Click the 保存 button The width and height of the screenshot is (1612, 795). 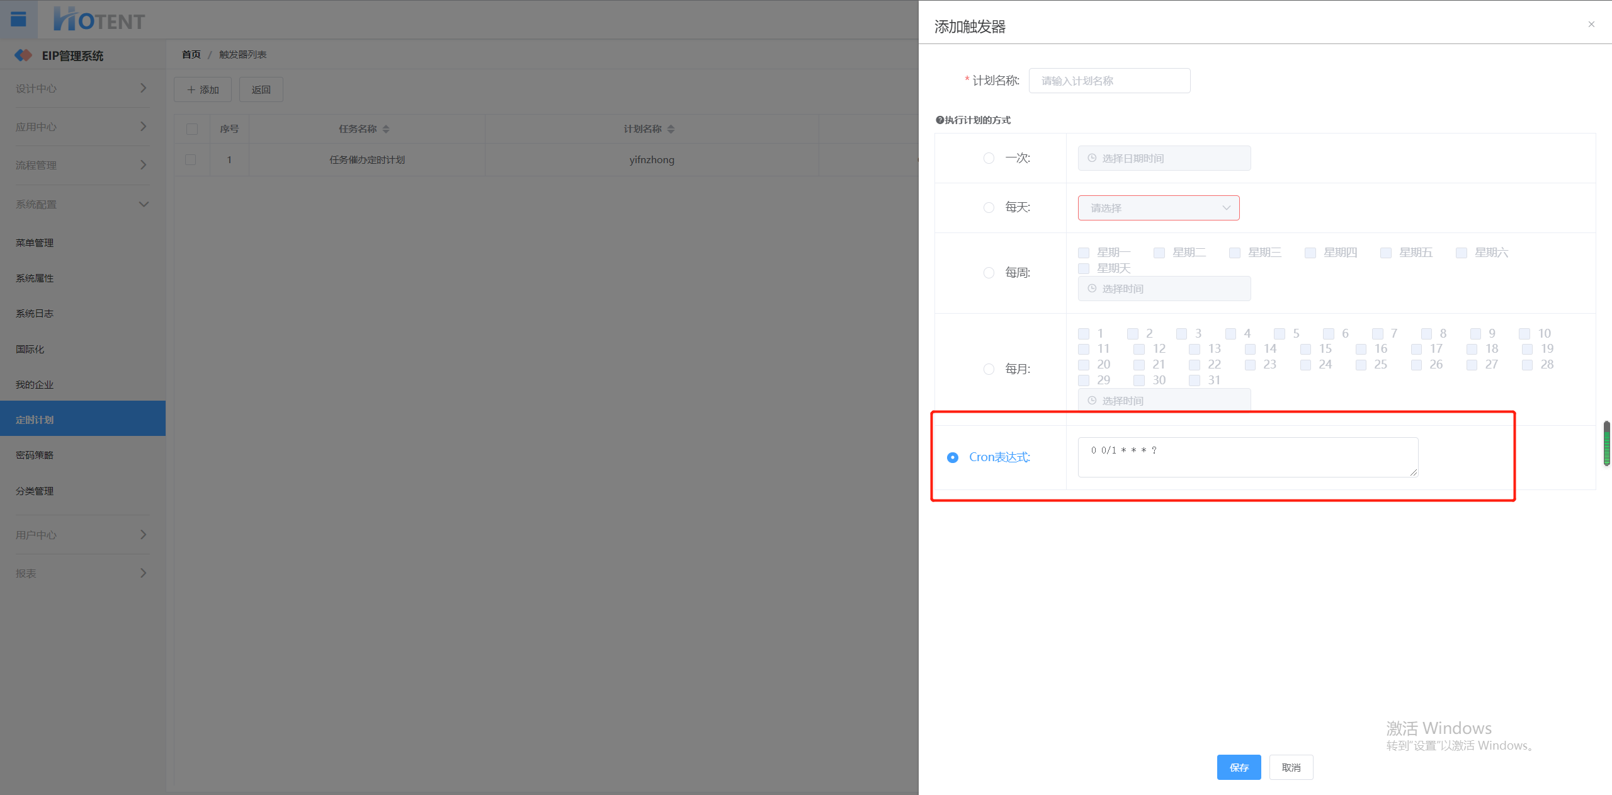click(1239, 767)
